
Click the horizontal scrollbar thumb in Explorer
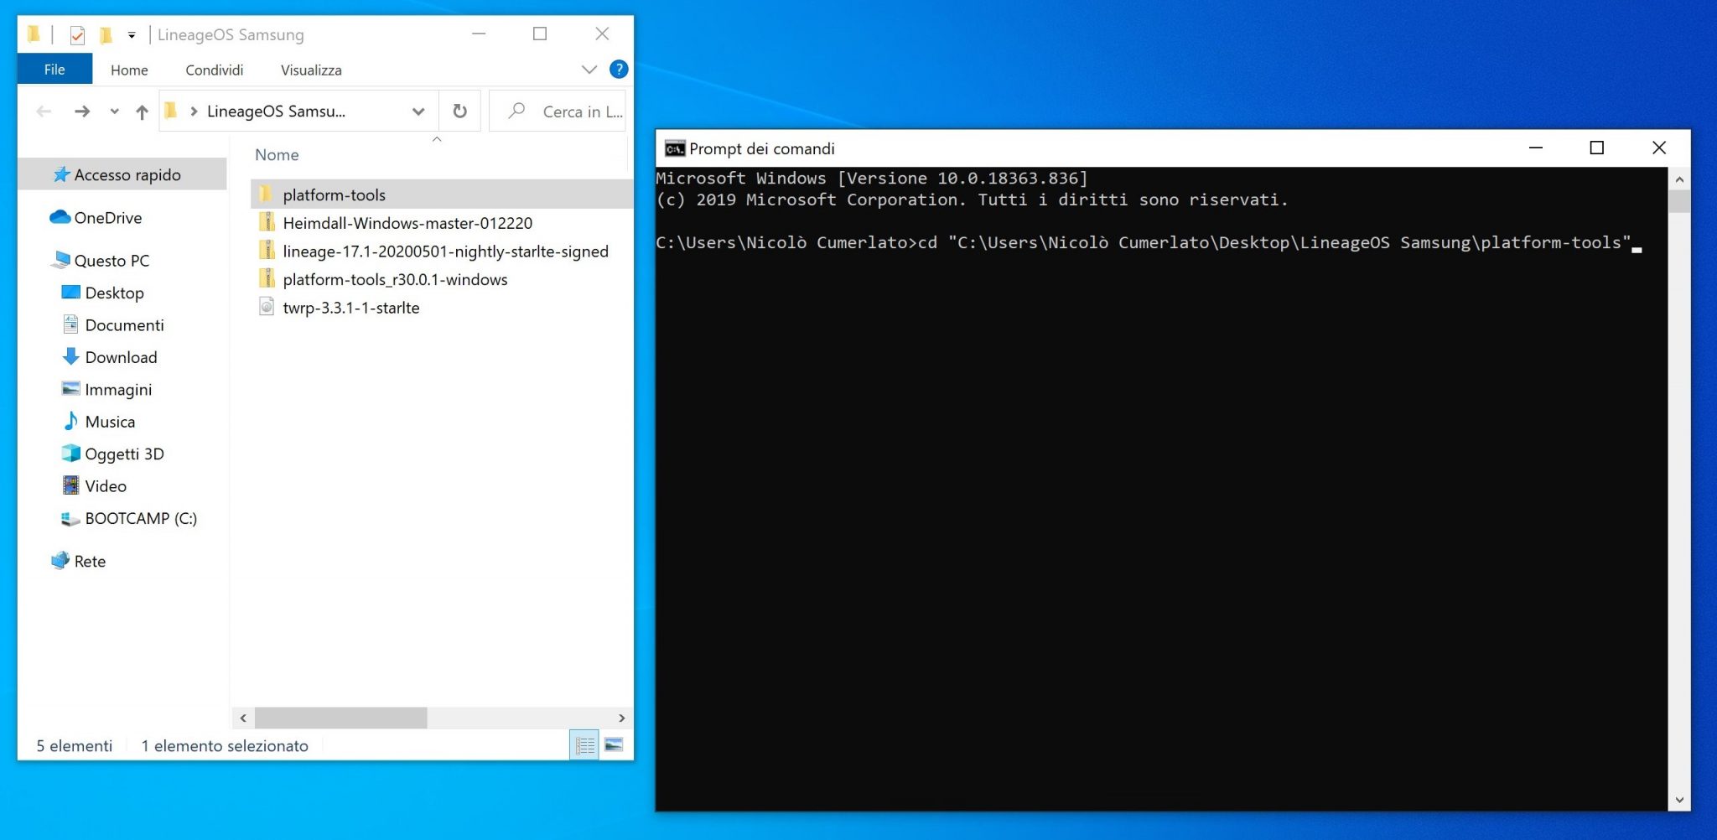click(340, 718)
